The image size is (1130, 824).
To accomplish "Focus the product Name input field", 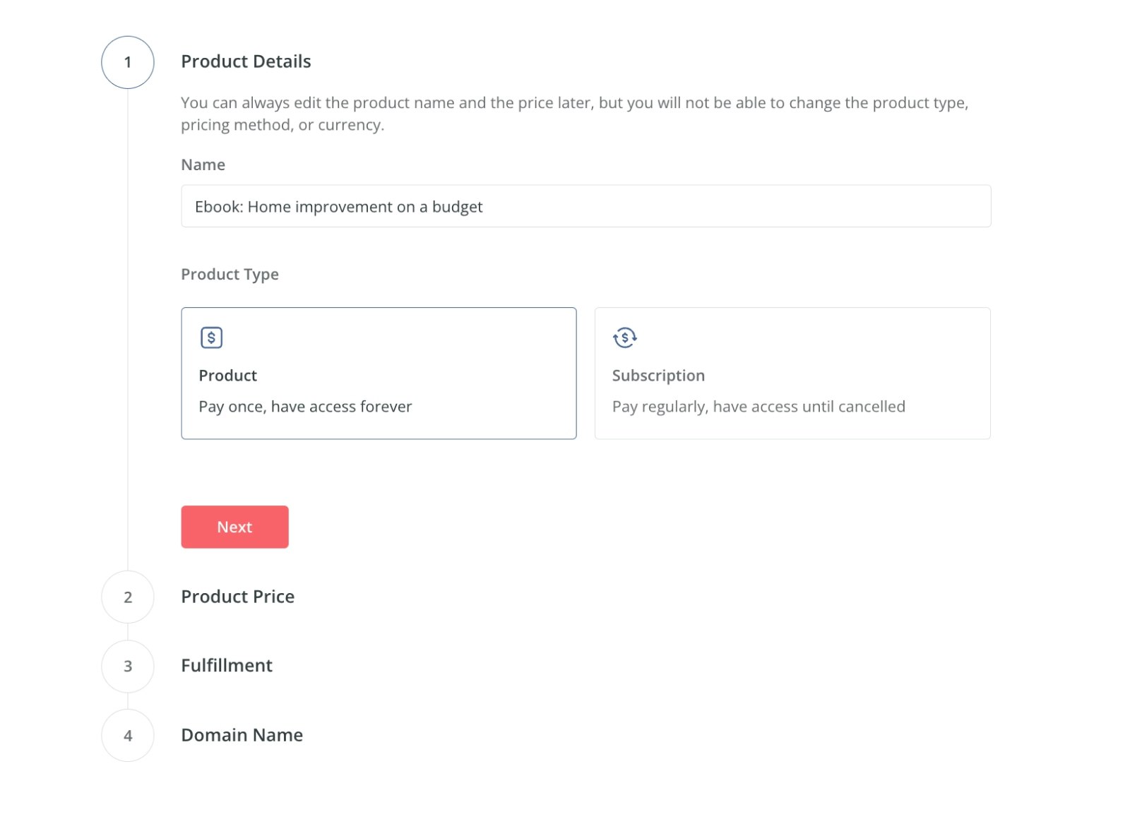I will [x=585, y=206].
